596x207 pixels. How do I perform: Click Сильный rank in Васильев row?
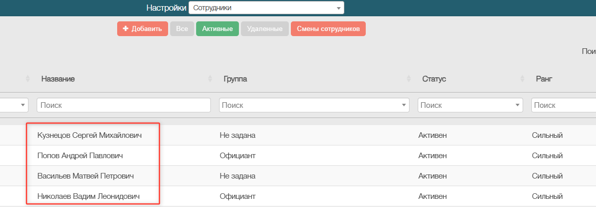547,176
